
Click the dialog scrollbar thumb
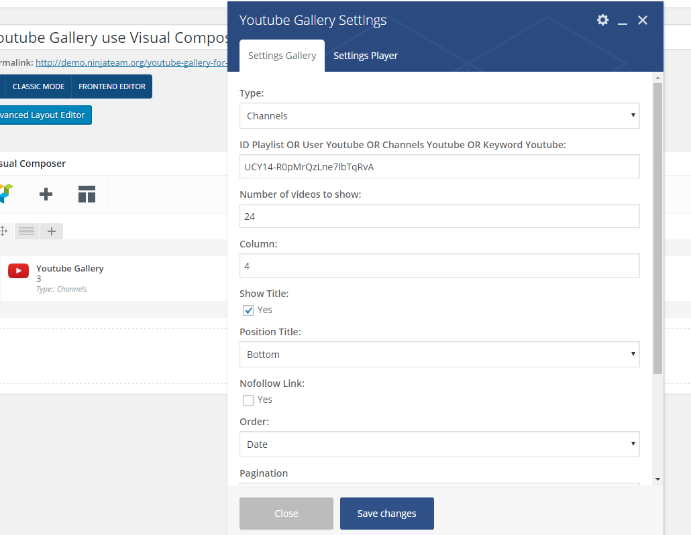(657, 229)
